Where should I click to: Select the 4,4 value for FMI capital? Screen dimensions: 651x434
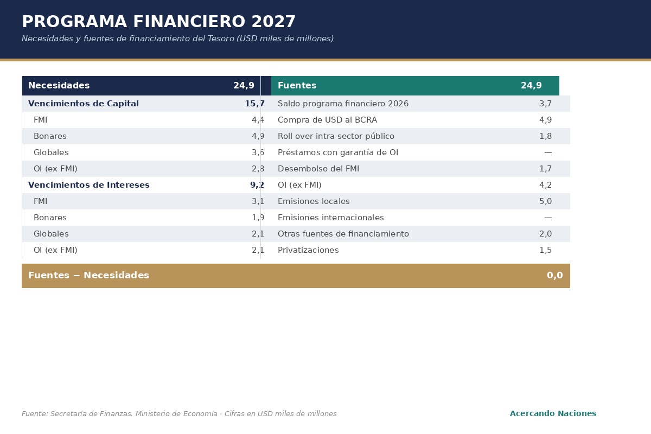click(258, 120)
